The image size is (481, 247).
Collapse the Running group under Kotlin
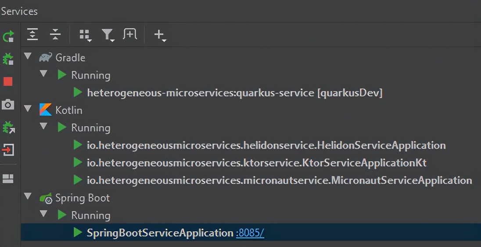tap(43, 127)
